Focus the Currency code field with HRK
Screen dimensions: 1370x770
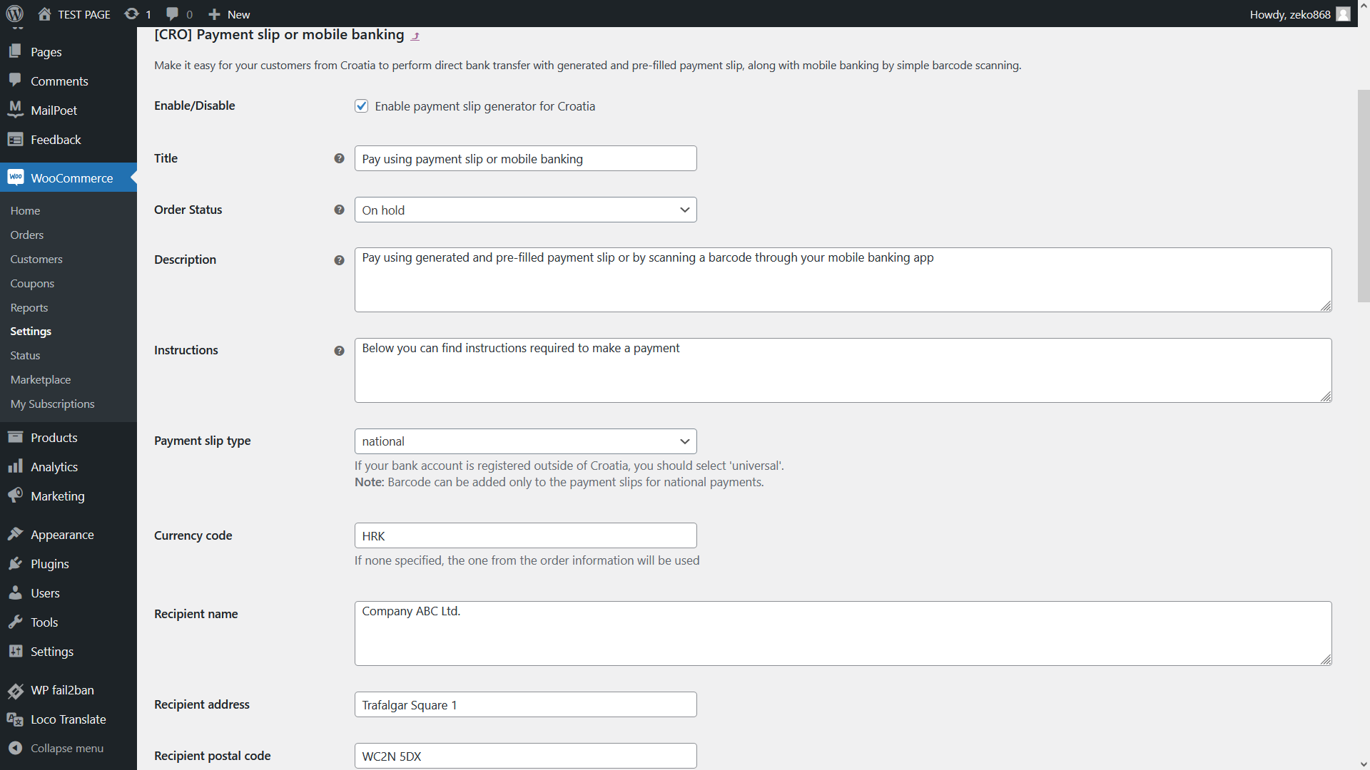(x=525, y=535)
